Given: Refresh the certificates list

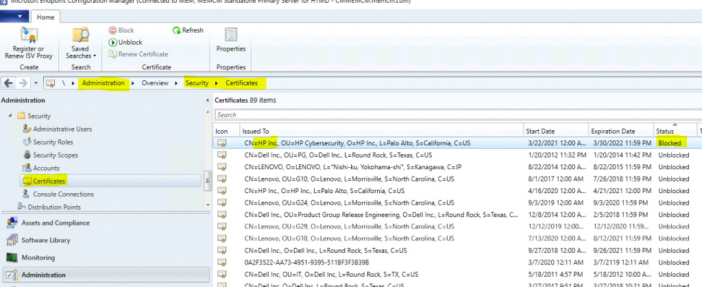Looking at the screenshot, I should coord(188,30).
